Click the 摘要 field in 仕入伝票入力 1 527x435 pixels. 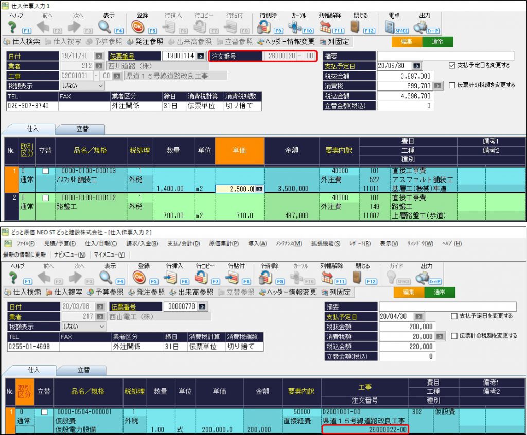[x=445, y=56]
